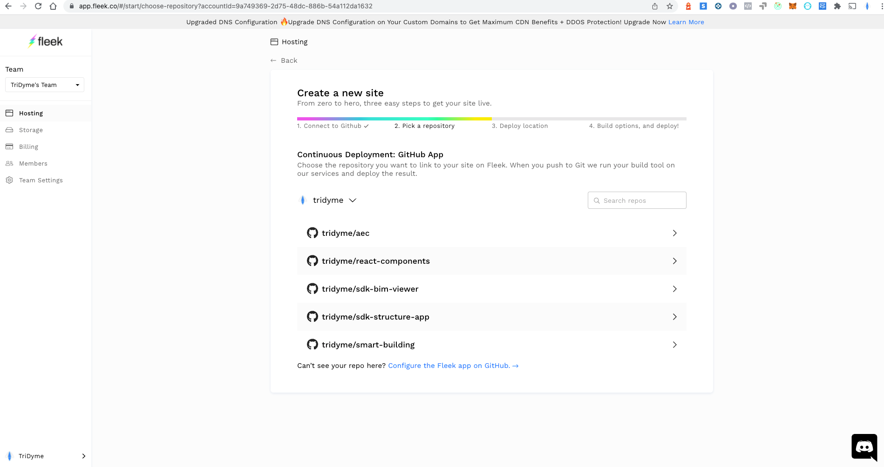
Task: Click the Storage drive icon in sidebar
Action: pyautogui.click(x=9, y=130)
